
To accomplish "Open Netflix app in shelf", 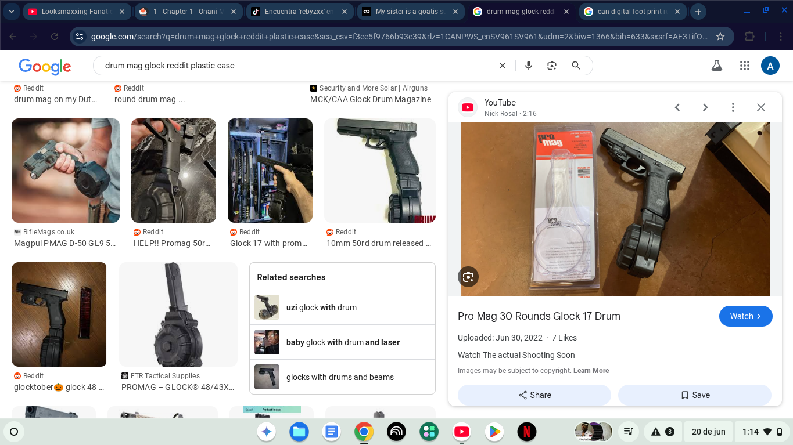I will coord(527,432).
